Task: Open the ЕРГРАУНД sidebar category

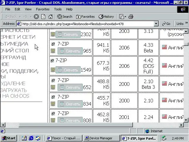Action: pos(13,57)
